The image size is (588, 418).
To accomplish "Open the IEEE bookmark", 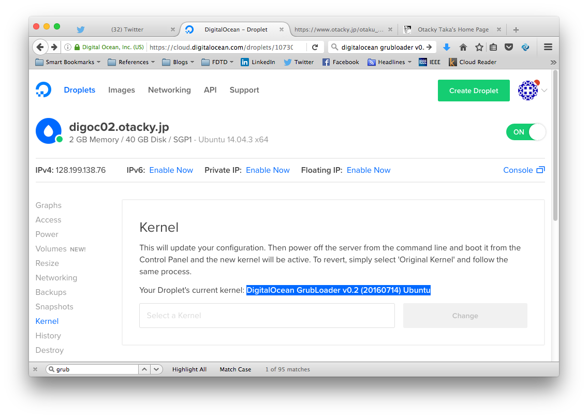I will [430, 62].
